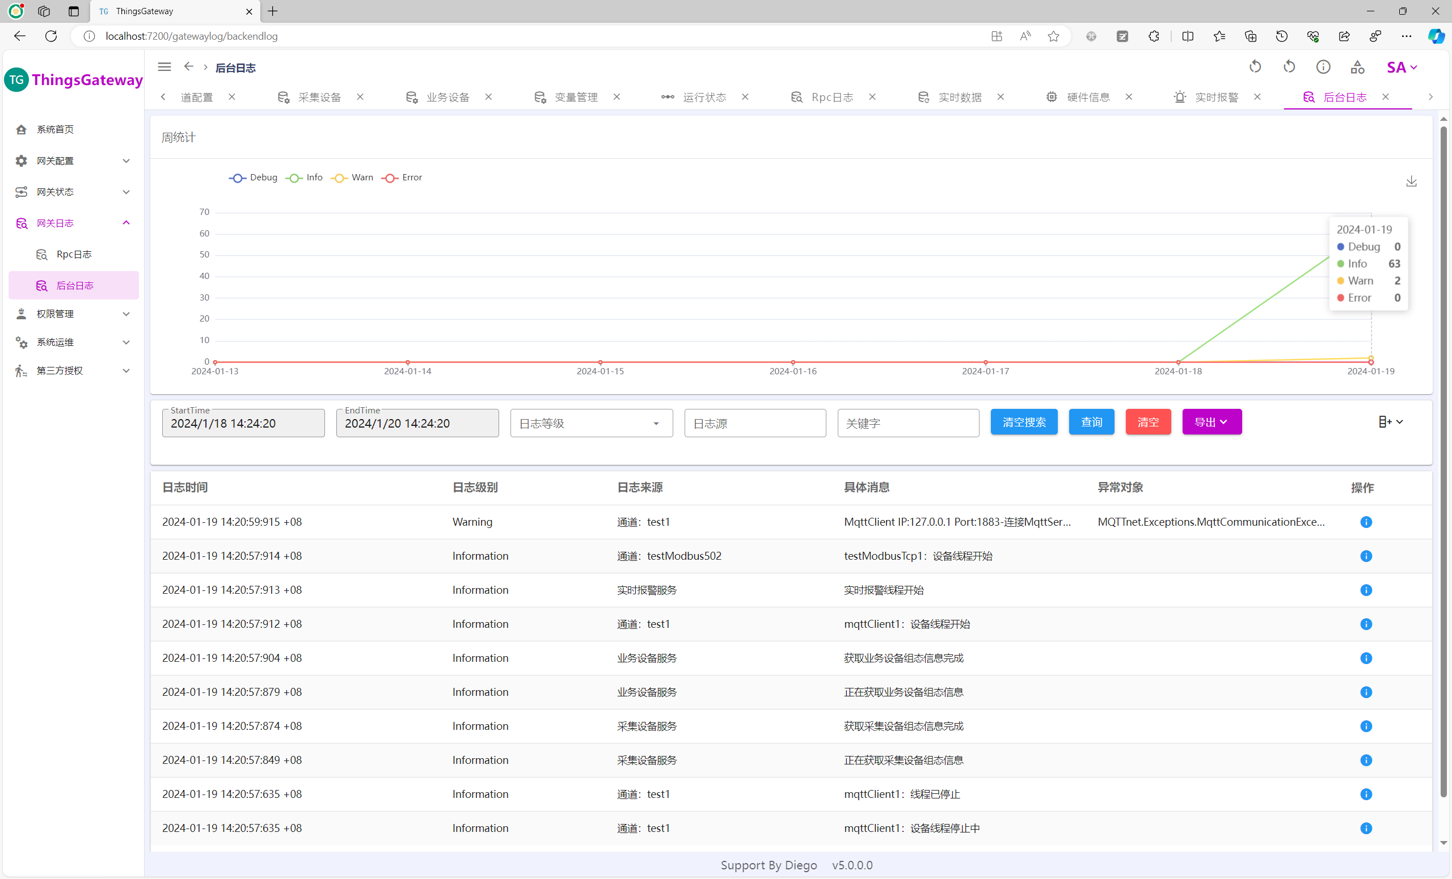The height and width of the screenshot is (879, 1452).
Task: Click the hamburger menu icon
Action: pyautogui.click(x=164, y=67)
